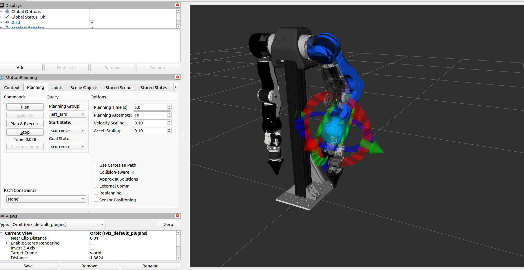524x270 pixels.
Task: Switch to the Scene Objects tab
Action: [x=84, y=88]
